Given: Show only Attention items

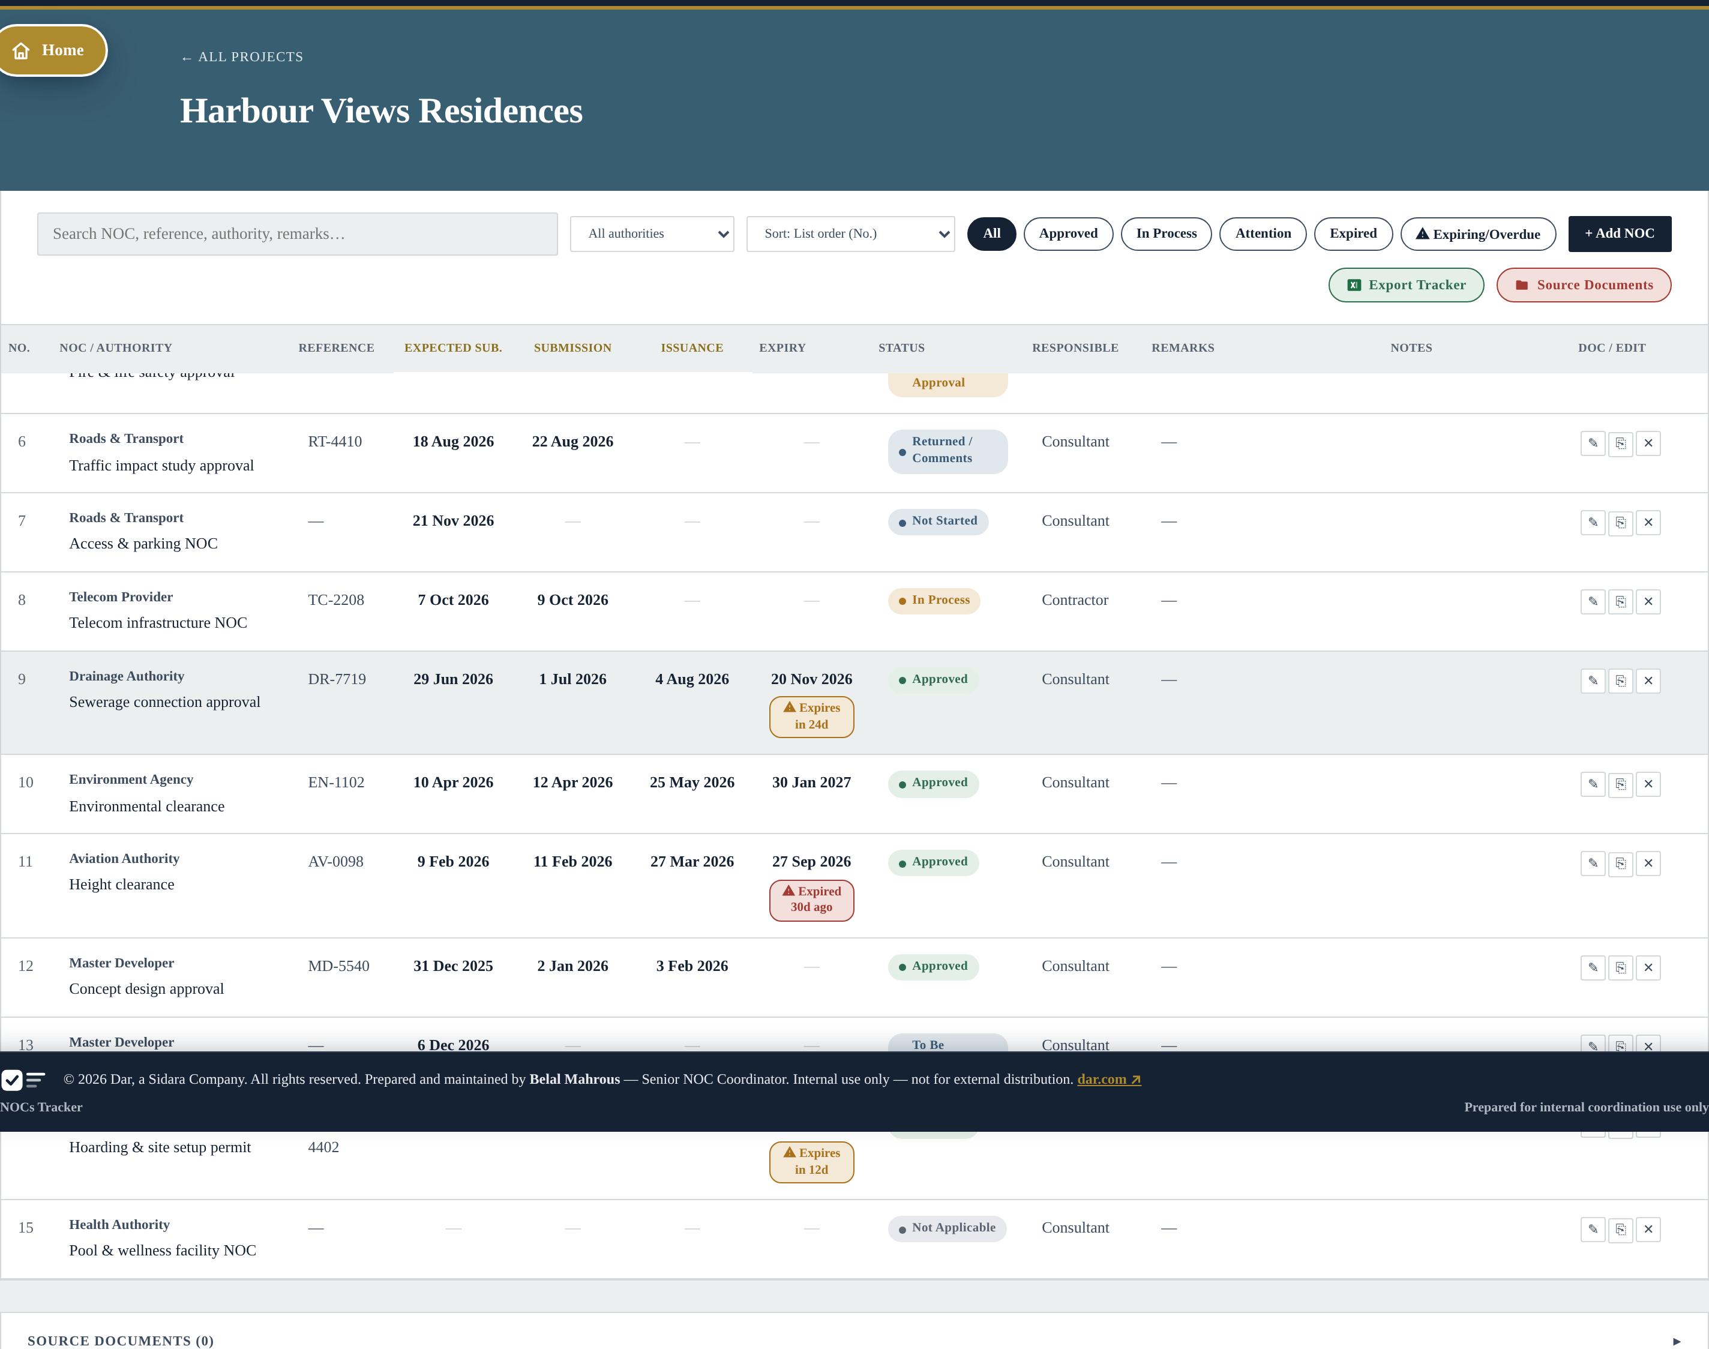Looking at the screenshot, I should [1262, 234].
